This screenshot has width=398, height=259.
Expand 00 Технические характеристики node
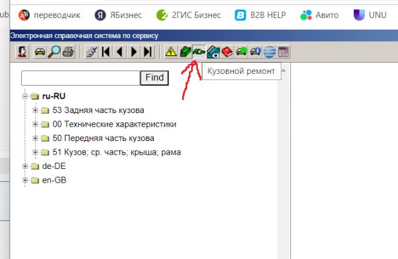pyautogui.click(x=35, y=124)
